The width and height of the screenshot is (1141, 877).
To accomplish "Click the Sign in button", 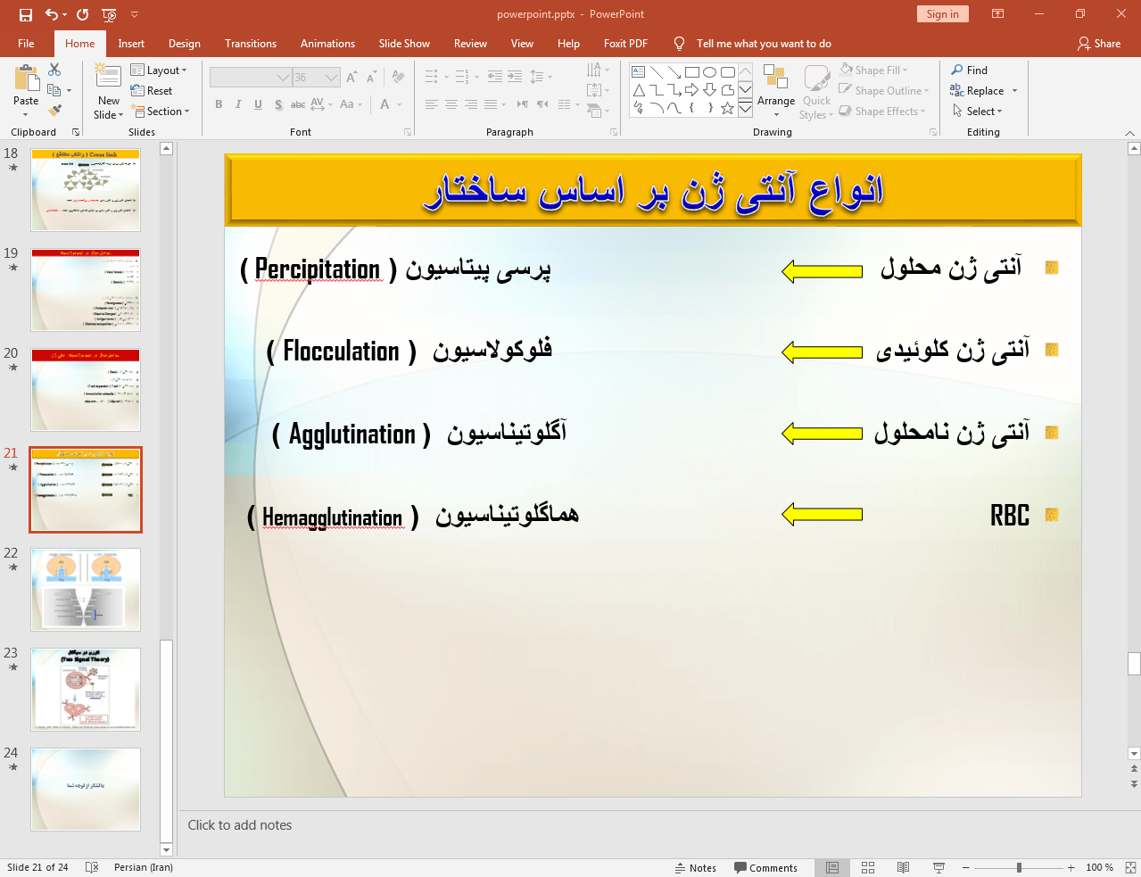I will (942, 13).
